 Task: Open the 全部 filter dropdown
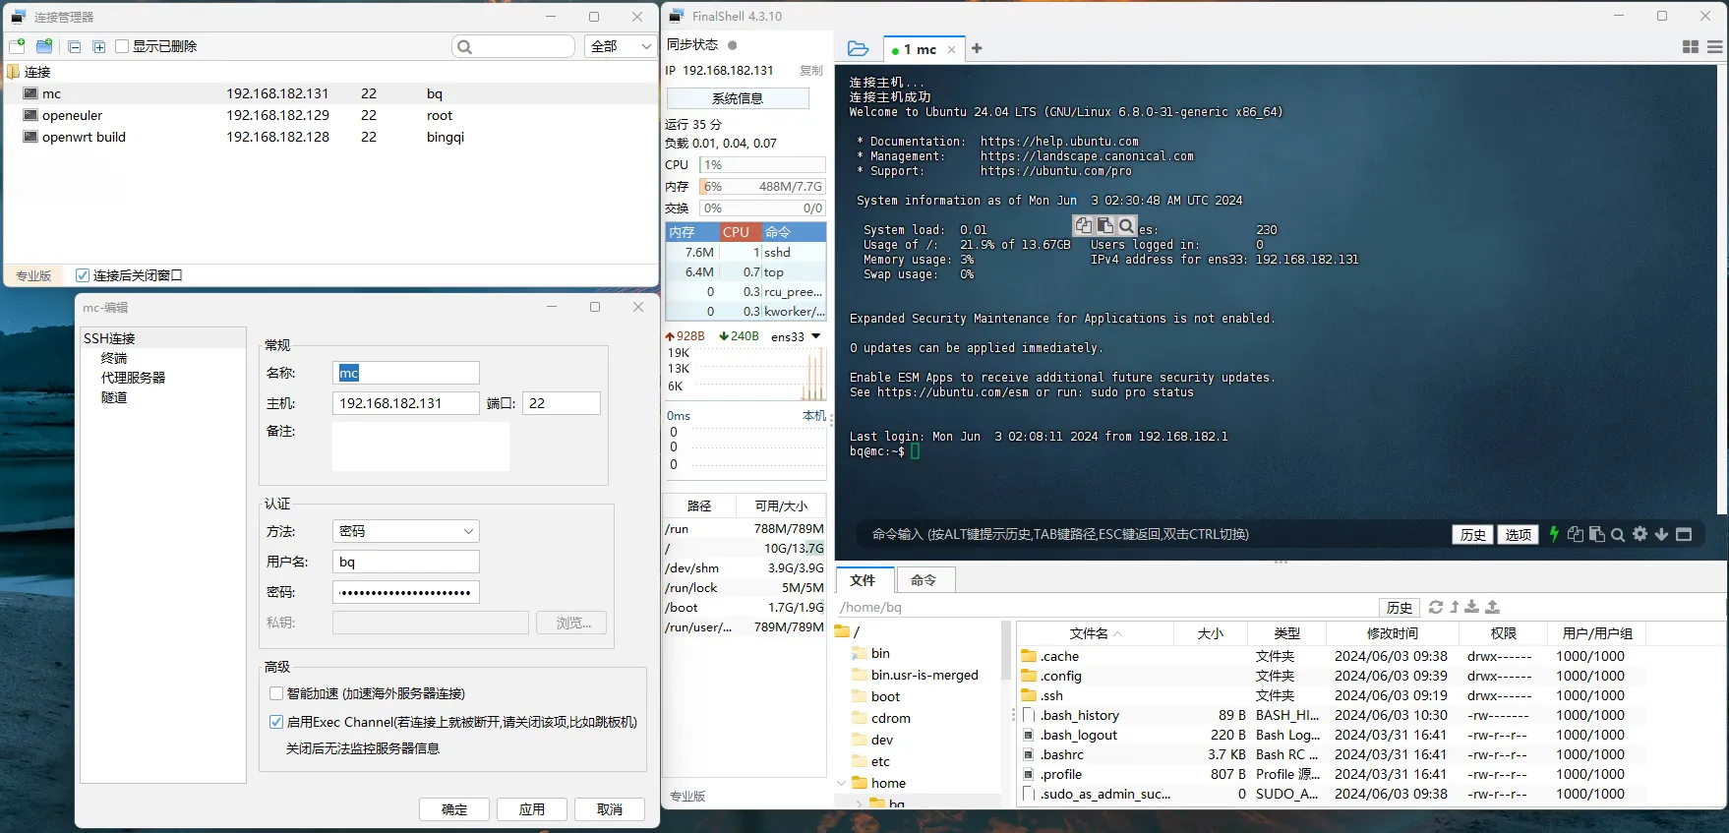coord(620,46)
